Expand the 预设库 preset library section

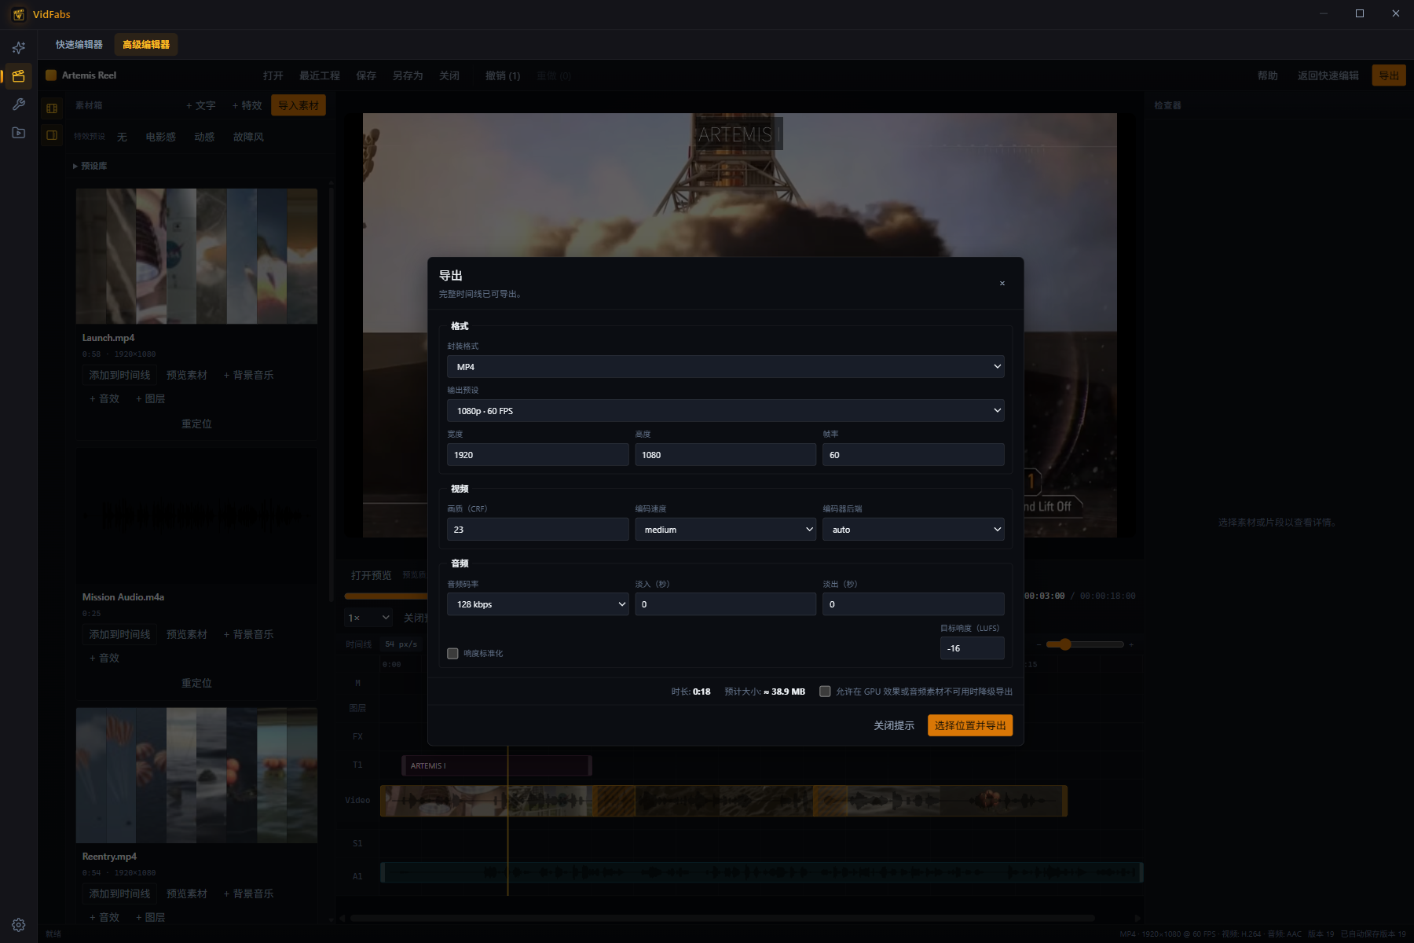pos(90,166)
